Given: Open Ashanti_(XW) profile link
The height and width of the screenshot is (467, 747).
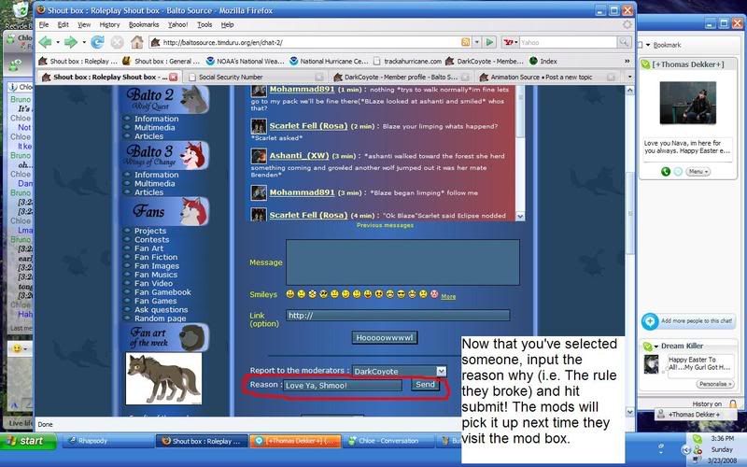Looking at the screenshot, I should point(299,155).
